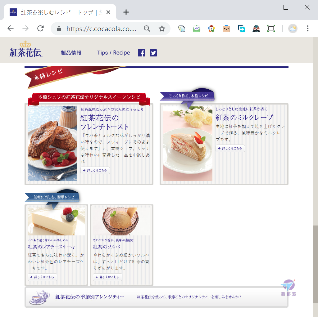Go back to previous page
Image resolution: width=318 pixels, height=317 pixels.
click(x=11, y=29)
